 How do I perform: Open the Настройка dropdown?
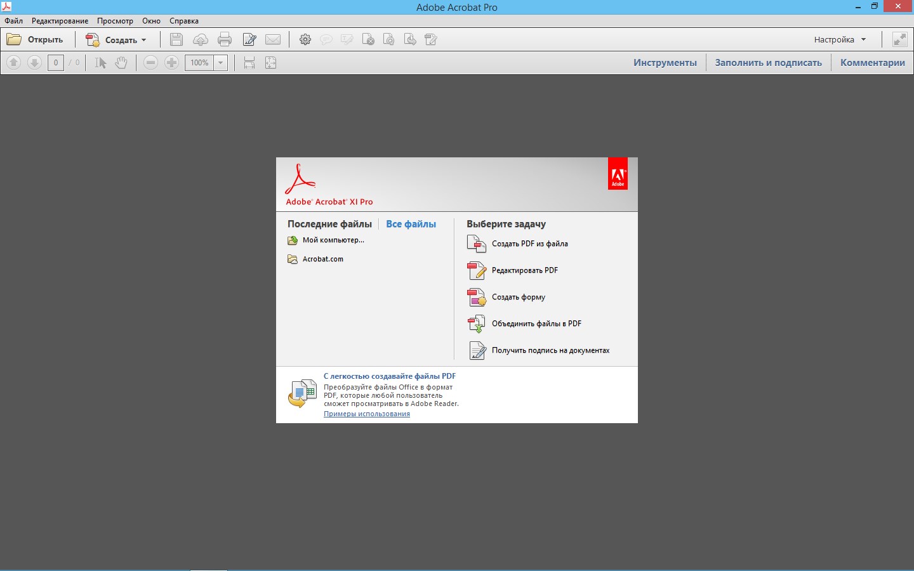tap(840, 39)
